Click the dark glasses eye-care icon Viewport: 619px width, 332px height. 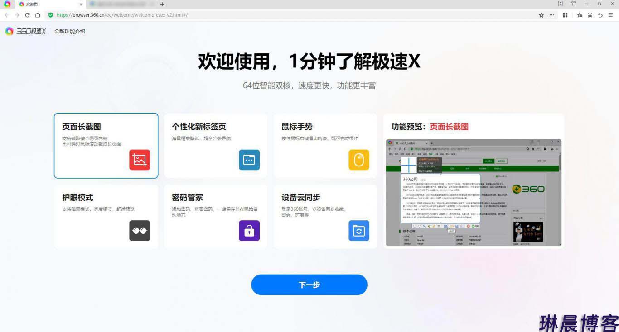pyautogui.click(x=140, y=231)
